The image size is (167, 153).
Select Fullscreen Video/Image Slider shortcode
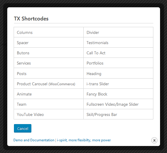118,104
